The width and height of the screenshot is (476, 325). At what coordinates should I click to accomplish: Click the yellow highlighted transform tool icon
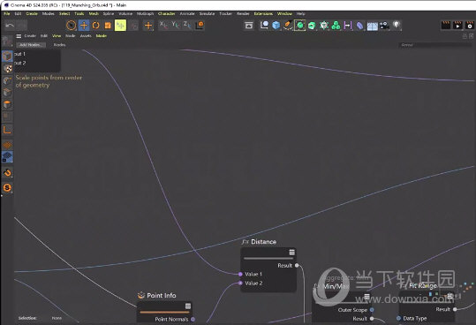[x=120, y=26]
